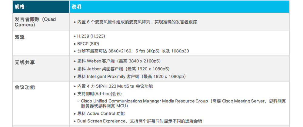
Task: Select the 发言者跟踪 (Quad Camera) row label
Action: [35, 22]
